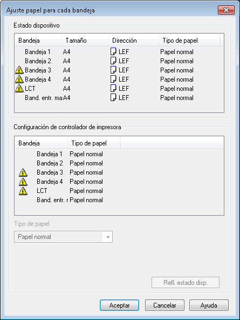Close the Ajuste papel dialog

pyautogui.click(x=226, y=10)
